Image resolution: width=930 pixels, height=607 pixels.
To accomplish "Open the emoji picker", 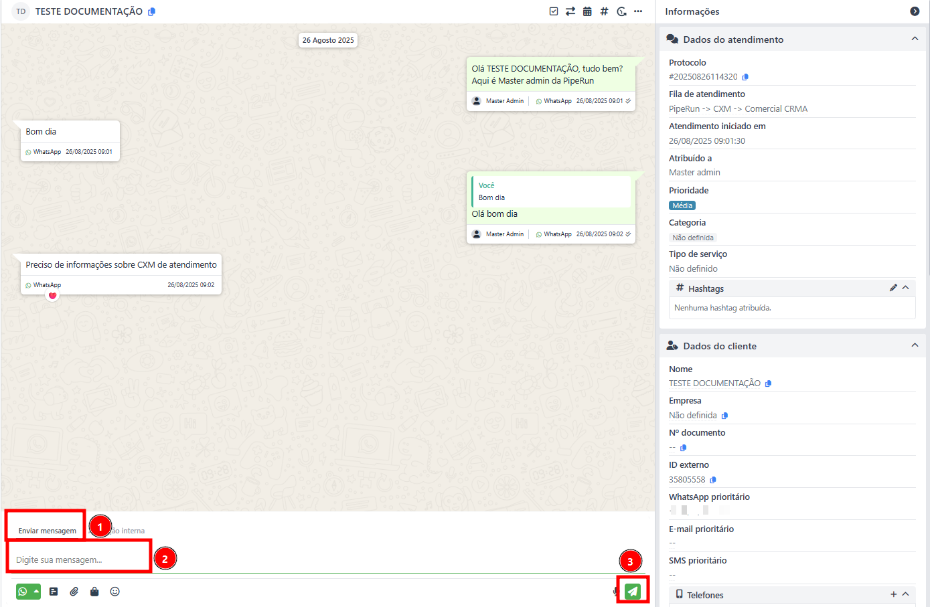I will [x=114, y=592].
